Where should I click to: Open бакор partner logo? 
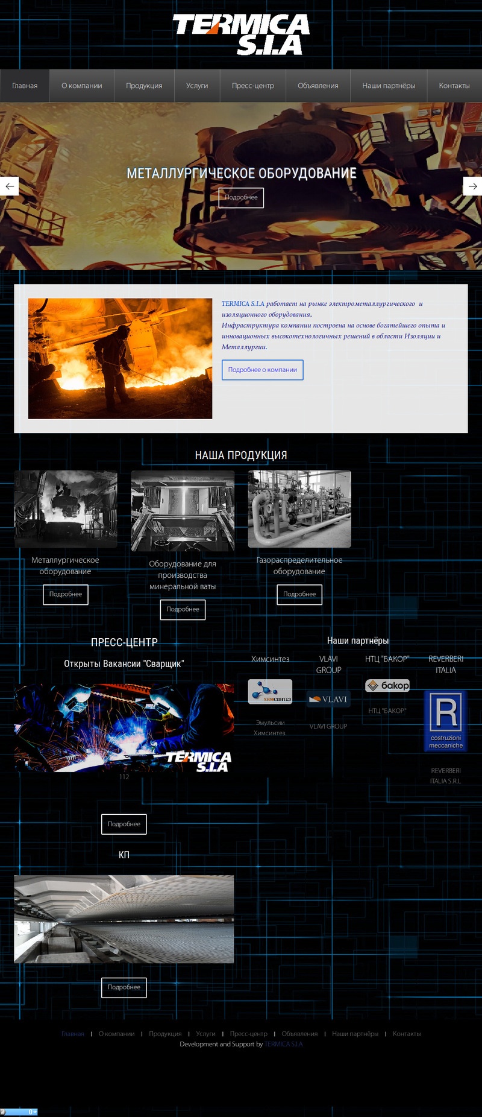(x=387, y=686)
